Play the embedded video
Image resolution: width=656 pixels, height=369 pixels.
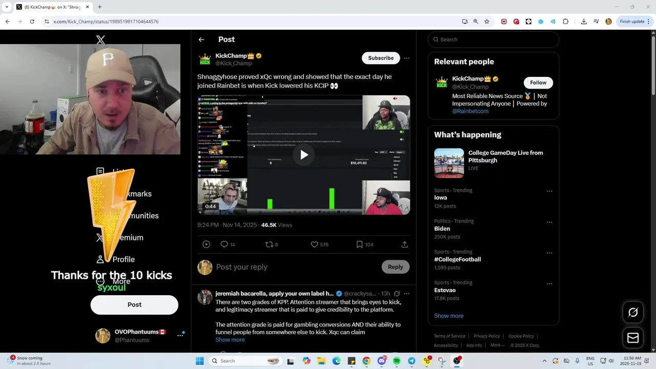click(304, 155)
